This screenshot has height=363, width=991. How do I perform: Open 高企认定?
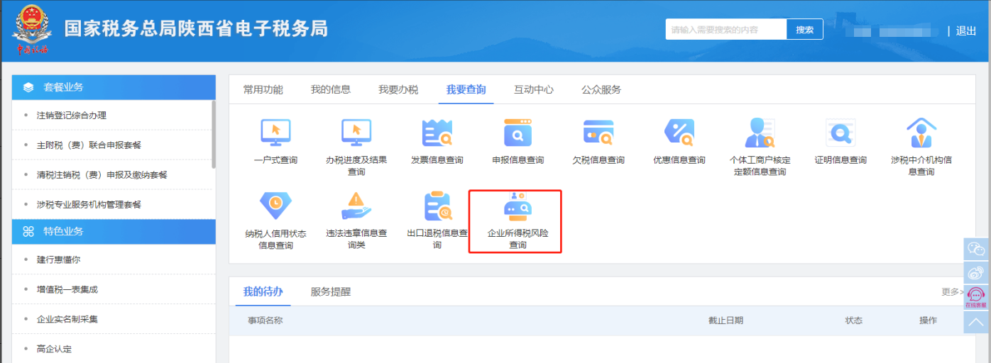(54, 349)
